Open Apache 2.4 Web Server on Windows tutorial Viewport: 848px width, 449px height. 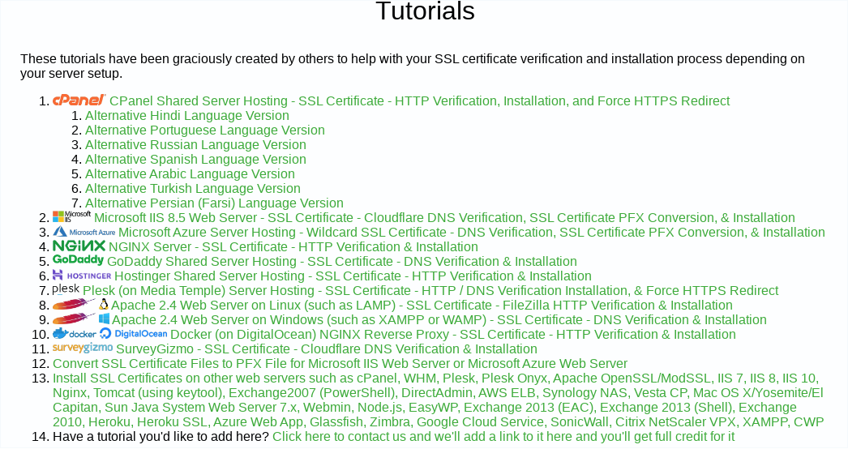tap(439, 320)
